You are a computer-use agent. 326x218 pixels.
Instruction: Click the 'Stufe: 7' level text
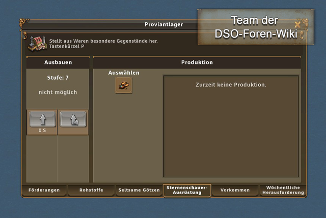[x=58, y=78]
